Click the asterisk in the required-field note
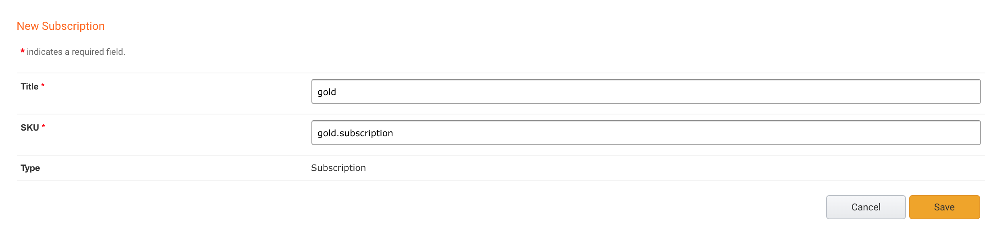The image size is (1006, 233). pos(23,51)
